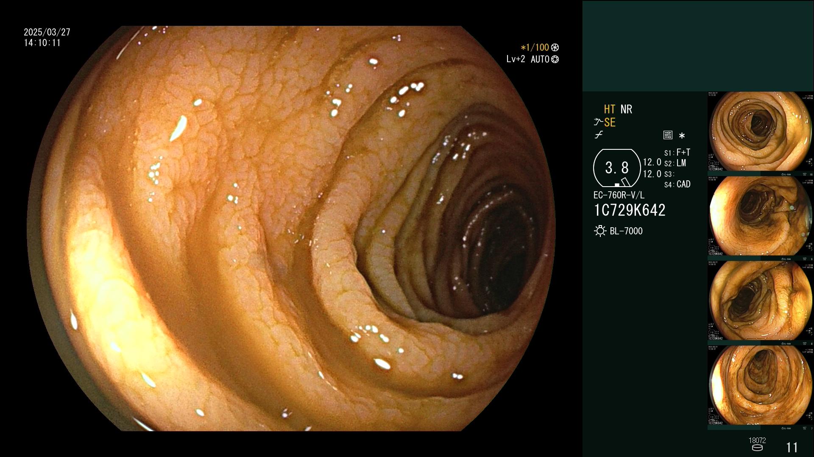The width and height of the screenshot is (814, 457).
Task: Open the second captured thumbnail numbered 9
Action: (x=761, y=218)
